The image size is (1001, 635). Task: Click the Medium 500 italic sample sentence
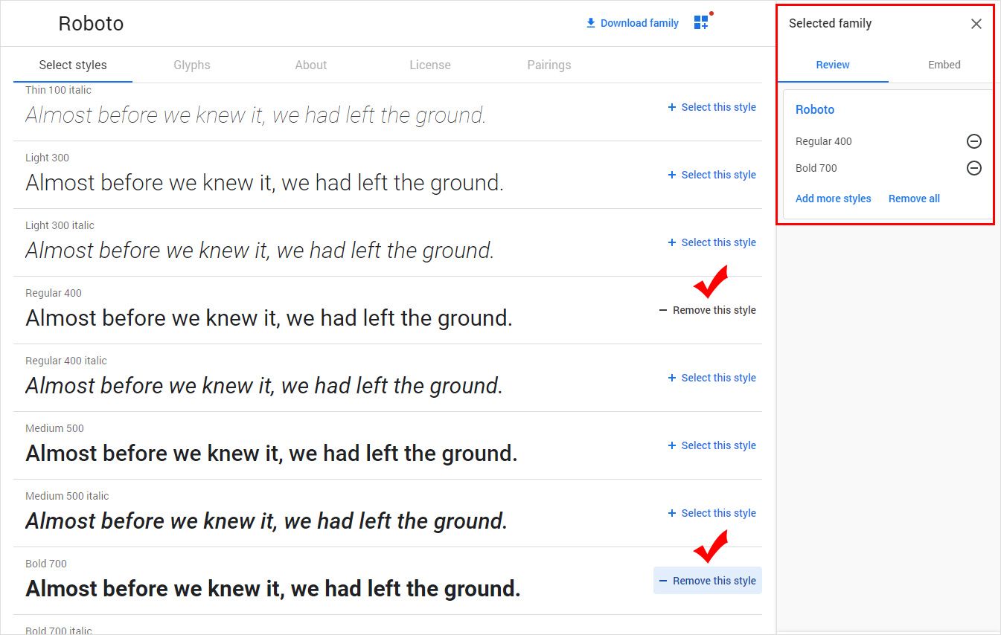266,521
